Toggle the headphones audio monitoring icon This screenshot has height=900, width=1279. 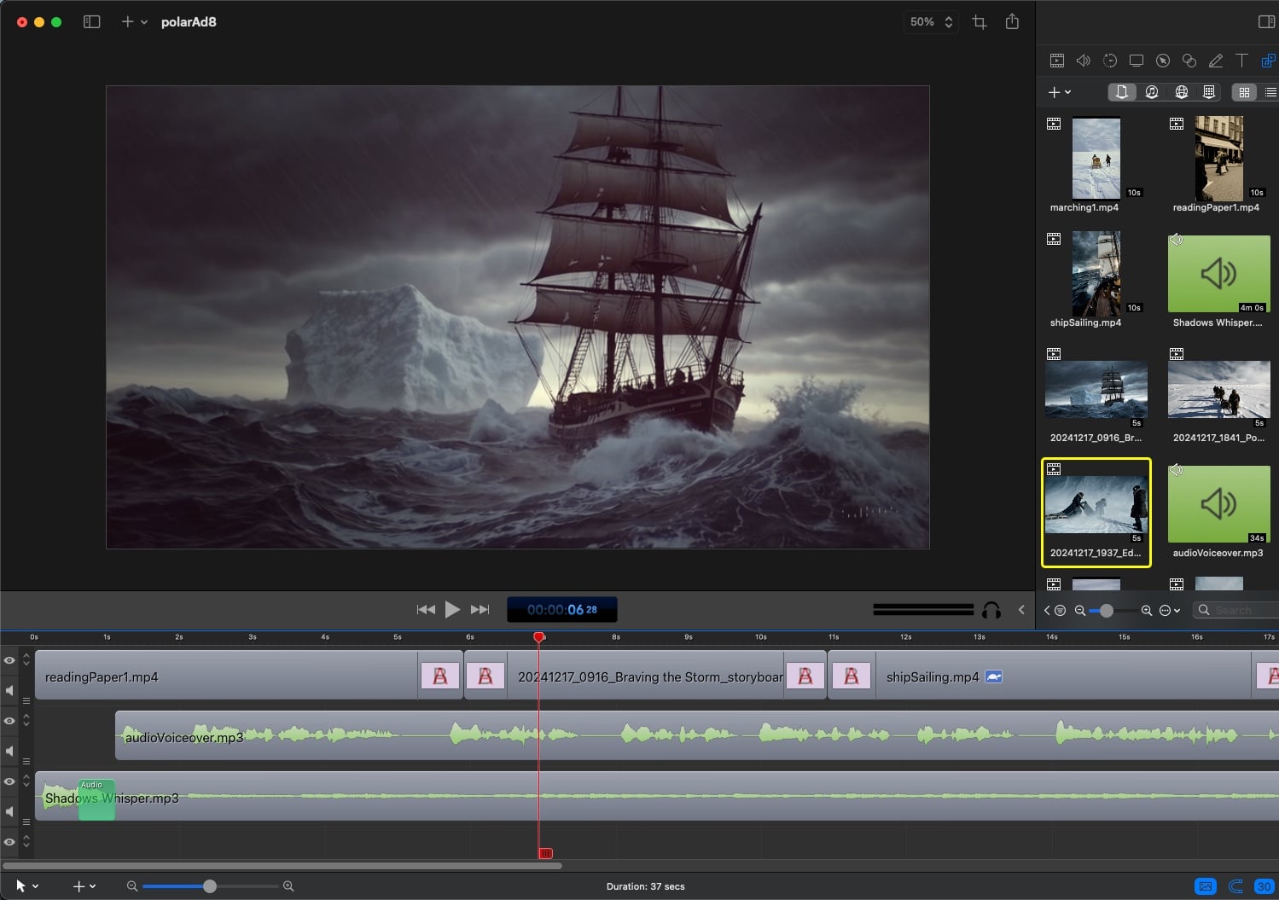tap(991, 610)
